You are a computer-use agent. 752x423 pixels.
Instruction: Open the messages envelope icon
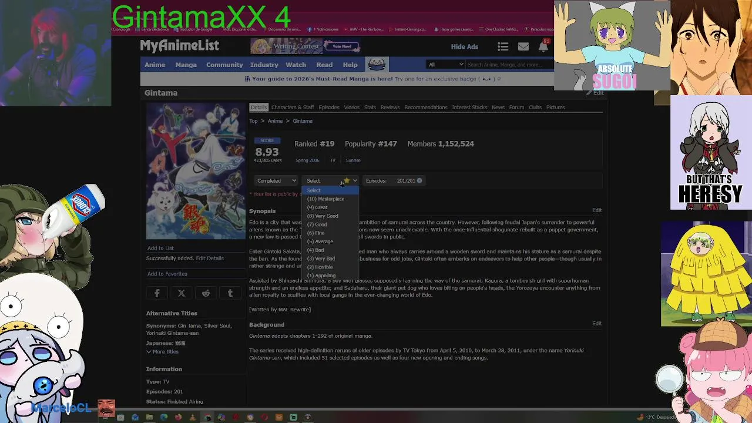[523, 47]
